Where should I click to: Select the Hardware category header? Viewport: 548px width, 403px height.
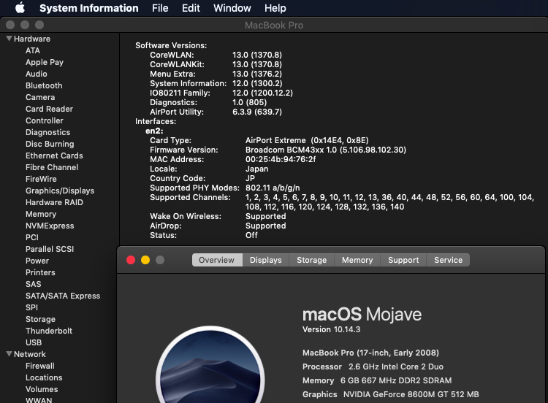pyautogui.click(x=32, y=39)
